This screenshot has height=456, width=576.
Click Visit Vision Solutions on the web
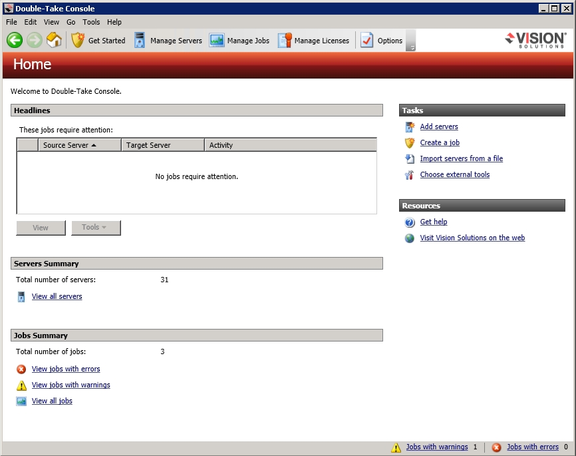pos(472,238)
